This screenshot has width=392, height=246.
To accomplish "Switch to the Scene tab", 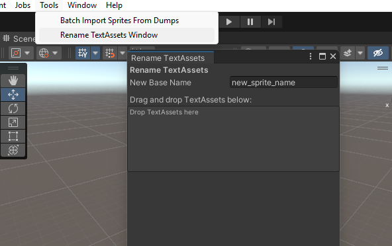I will [x=19, y=39].
